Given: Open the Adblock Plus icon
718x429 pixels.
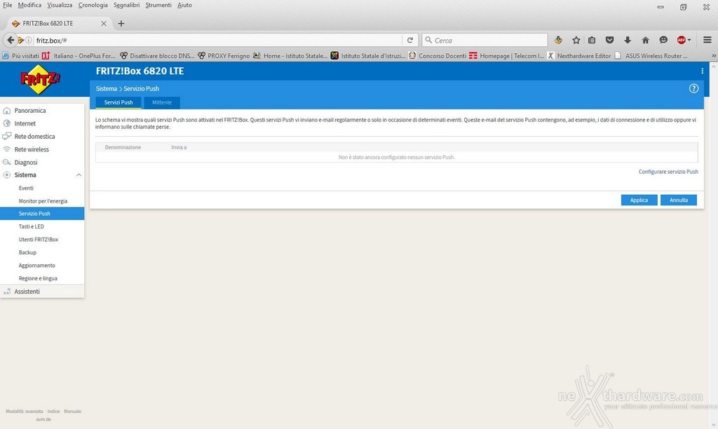Looking at the screenshot, I should point(681,40).
